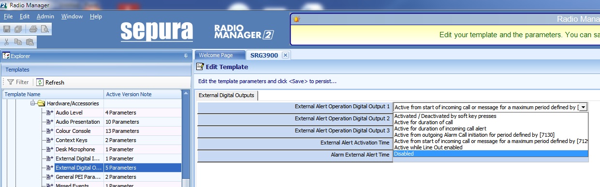Image resolution: width=600 pixels, height=187 pixels.
Task: Click '4 Parameters' cell
Action: click(143, 113)
